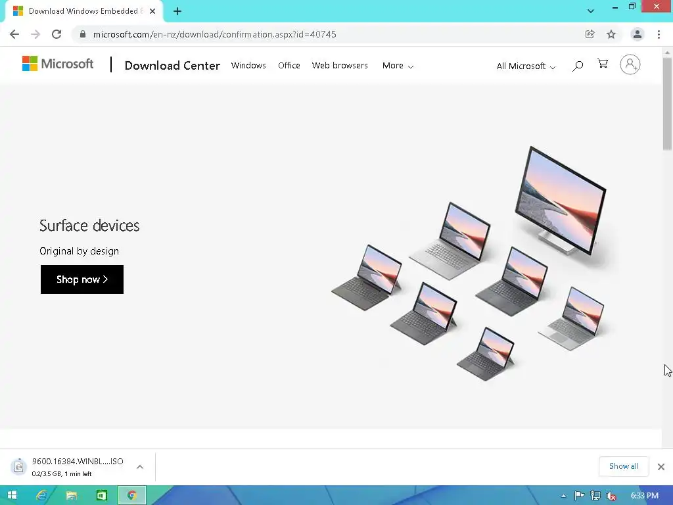Click the Chrome taskbar icon
This screenshot has width=673, height=505.
point(131,496)
